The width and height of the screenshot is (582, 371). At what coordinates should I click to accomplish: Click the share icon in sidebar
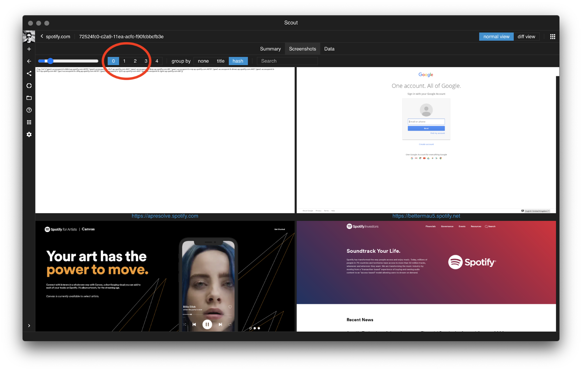coord(29,73)
